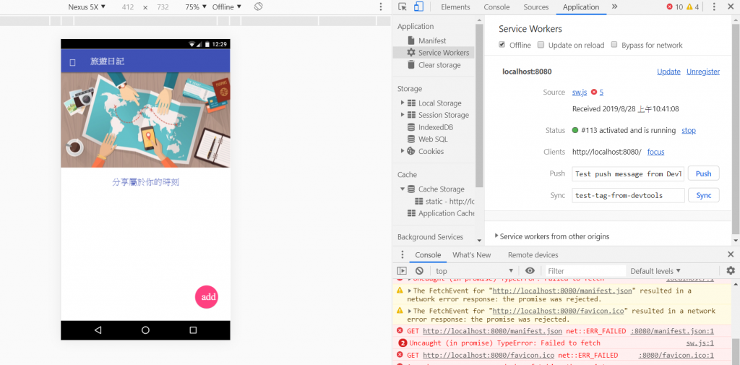Click the Sync button

[703, 195]
